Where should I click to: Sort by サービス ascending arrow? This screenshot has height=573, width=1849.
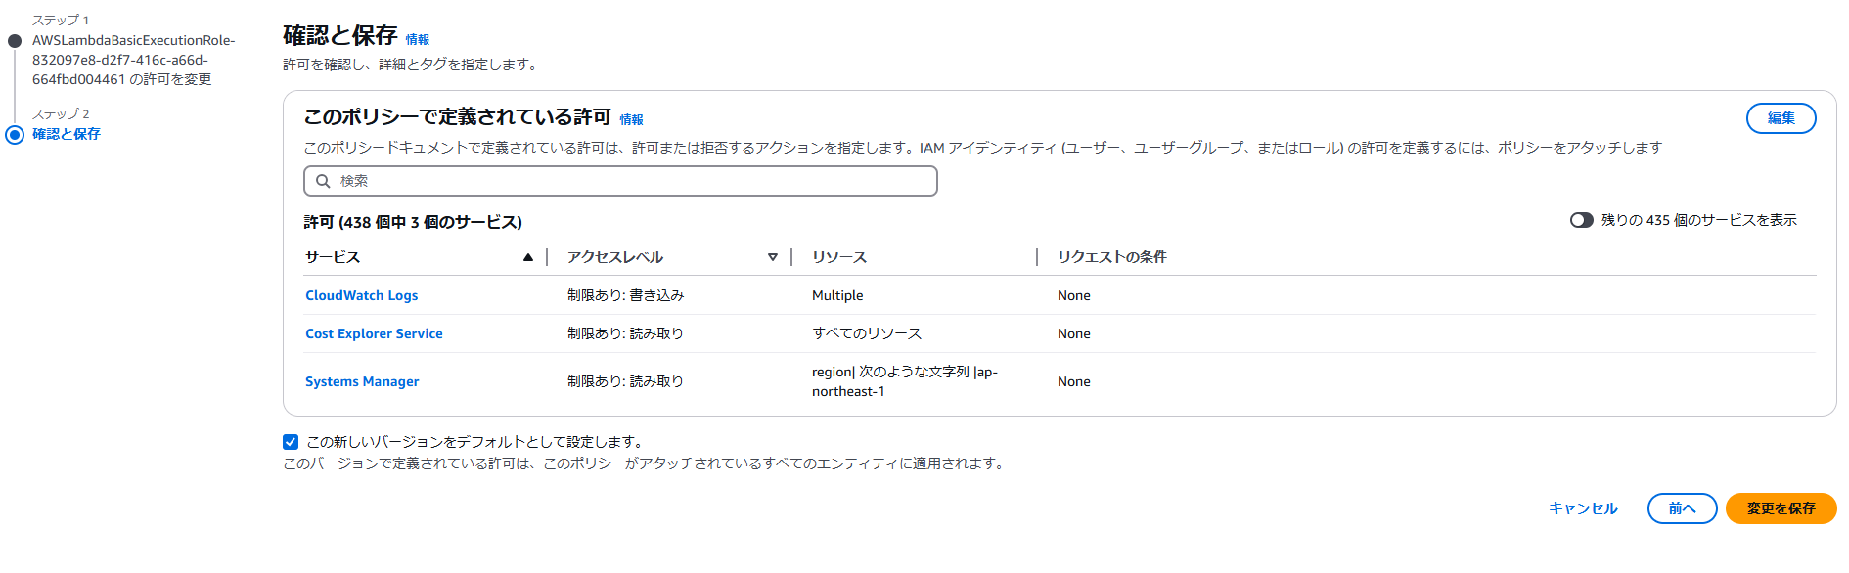528,257
